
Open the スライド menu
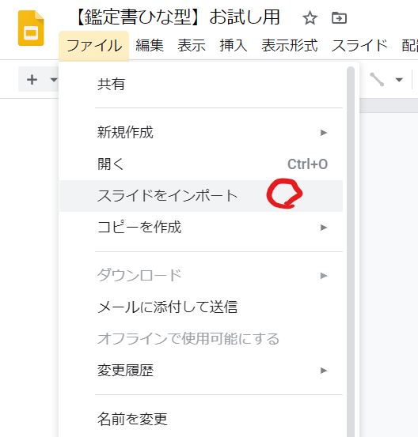[x=359, y=45]
